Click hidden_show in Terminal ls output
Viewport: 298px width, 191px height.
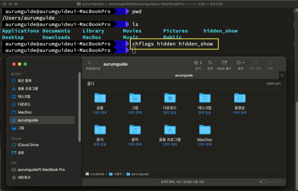pyautogui.click(x=221, y=31)
